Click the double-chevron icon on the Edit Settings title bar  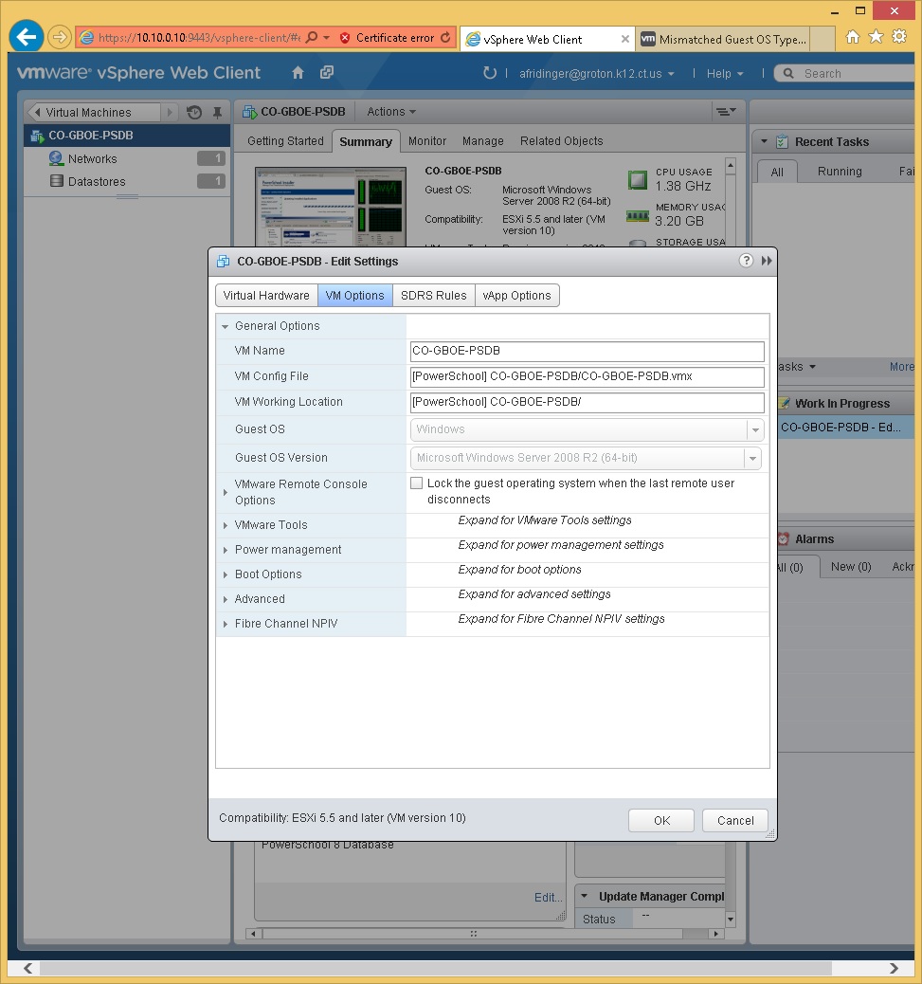point(768,262)
